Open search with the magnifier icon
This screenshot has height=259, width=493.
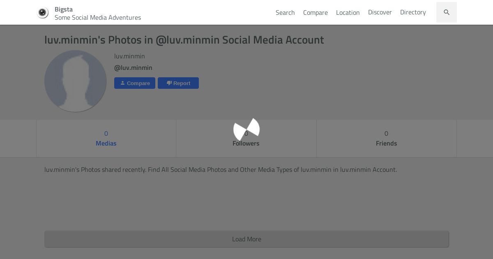coord(447,12)
